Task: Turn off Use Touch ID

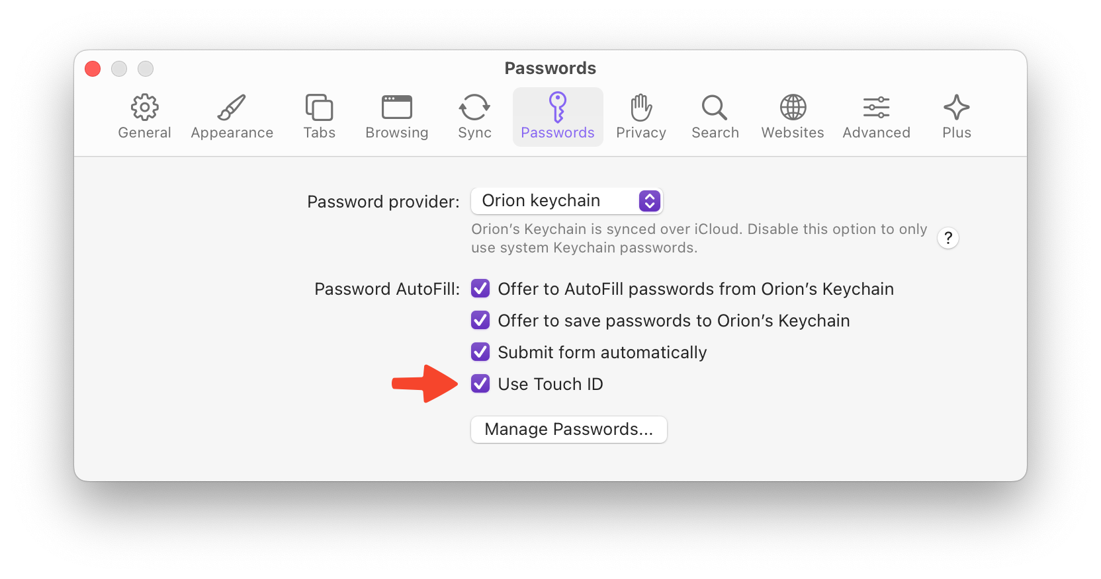Action: (x=480, y=384)
